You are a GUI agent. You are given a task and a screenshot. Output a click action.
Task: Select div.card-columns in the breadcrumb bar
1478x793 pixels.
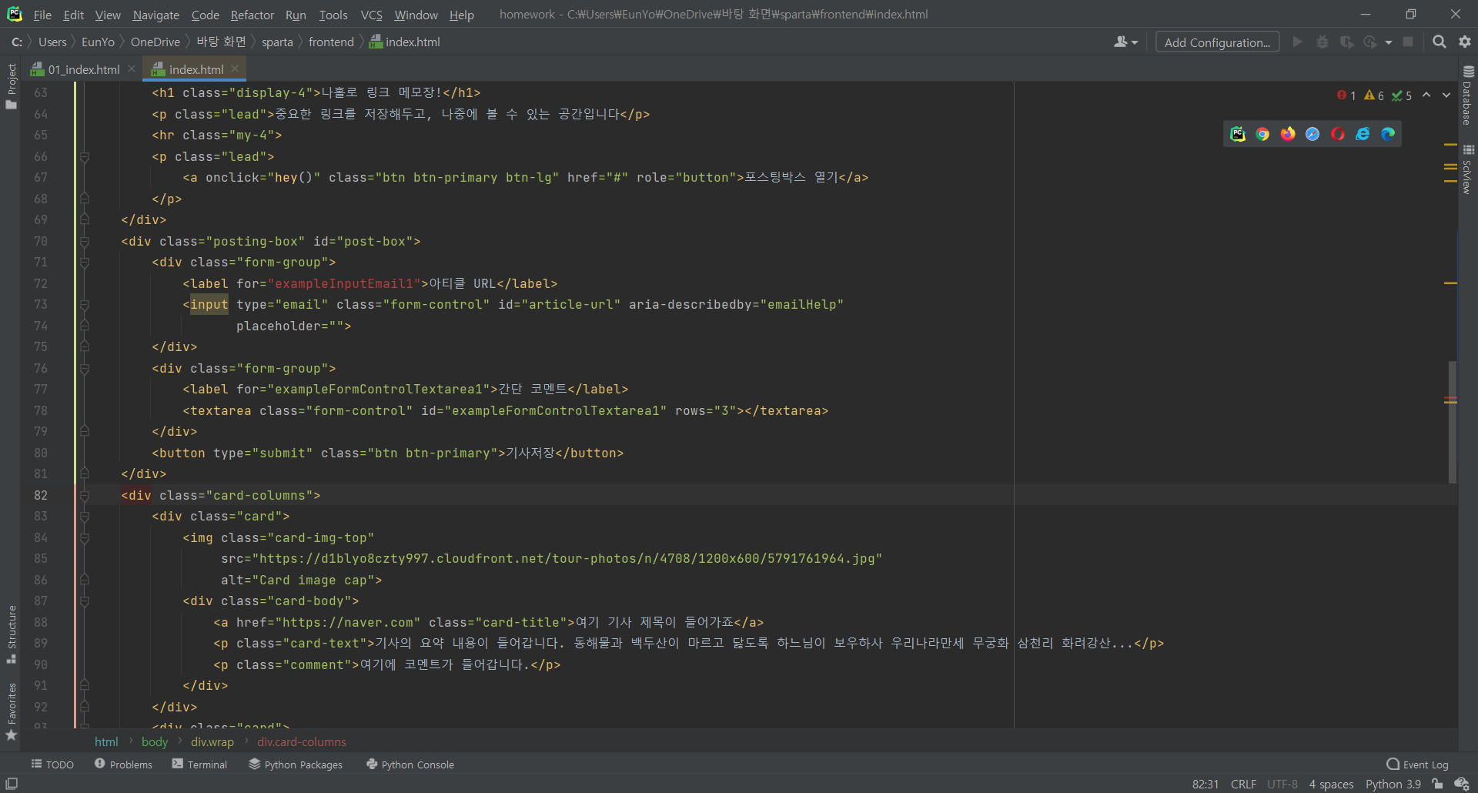click(x=301, y=741)
